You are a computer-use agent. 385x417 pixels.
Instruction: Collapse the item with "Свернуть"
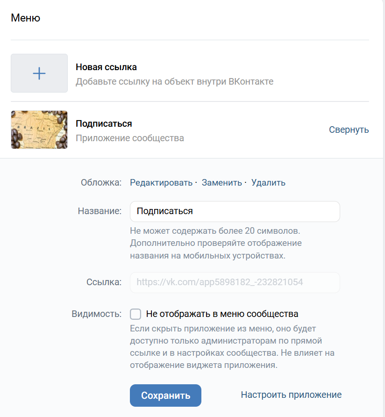pyautogui.click(x=349, y=129)
